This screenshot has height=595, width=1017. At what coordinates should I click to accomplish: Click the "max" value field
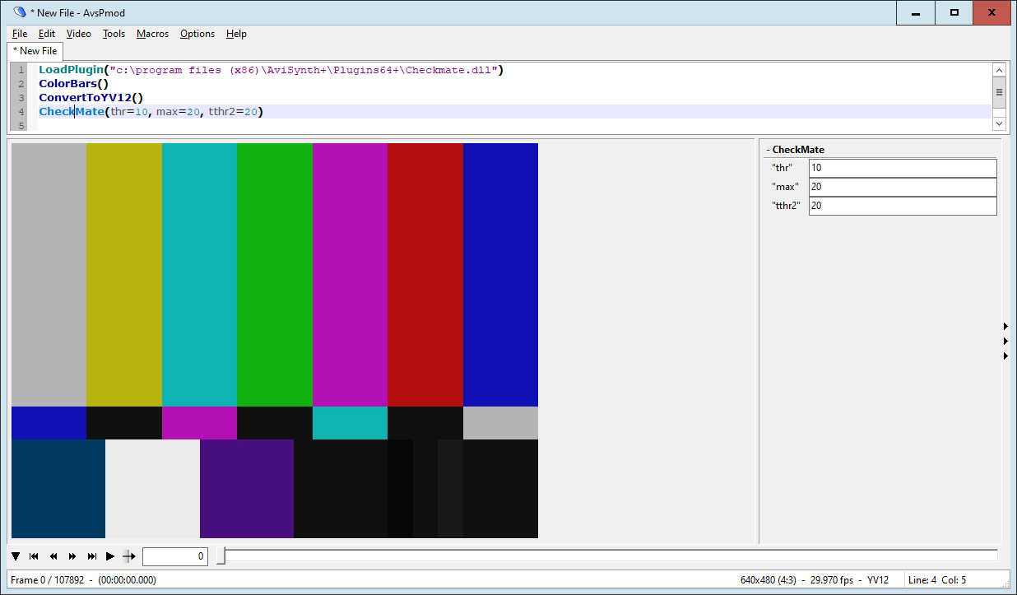903,187
